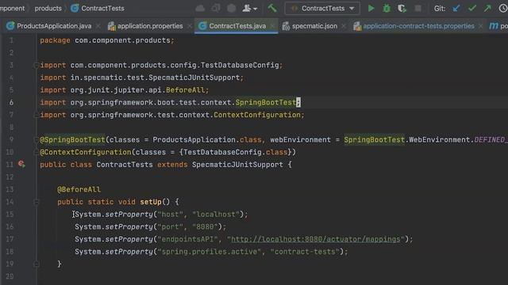This screenshot has height=285, width=508.
Task: Click fold marker beside ContextConfiguration import
Action: click(x=36, y=115)
